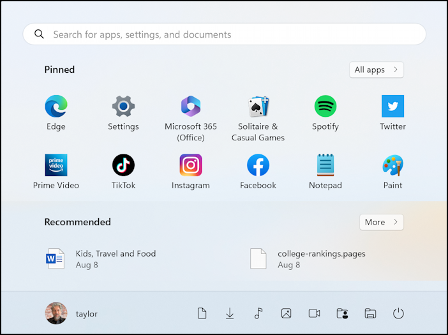
Task: Open the Documents folder icon
Action: [x=202, y=313]
